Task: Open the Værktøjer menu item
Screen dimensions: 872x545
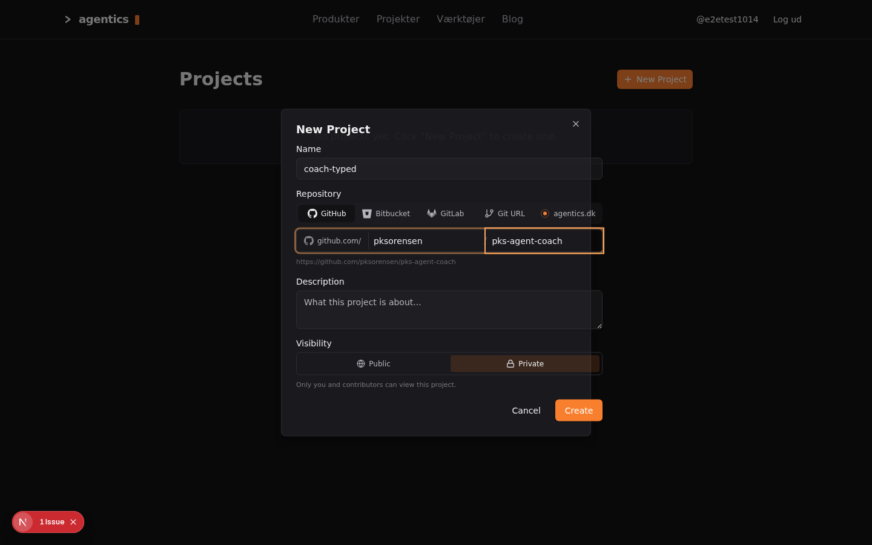Action: click(461, 19)
